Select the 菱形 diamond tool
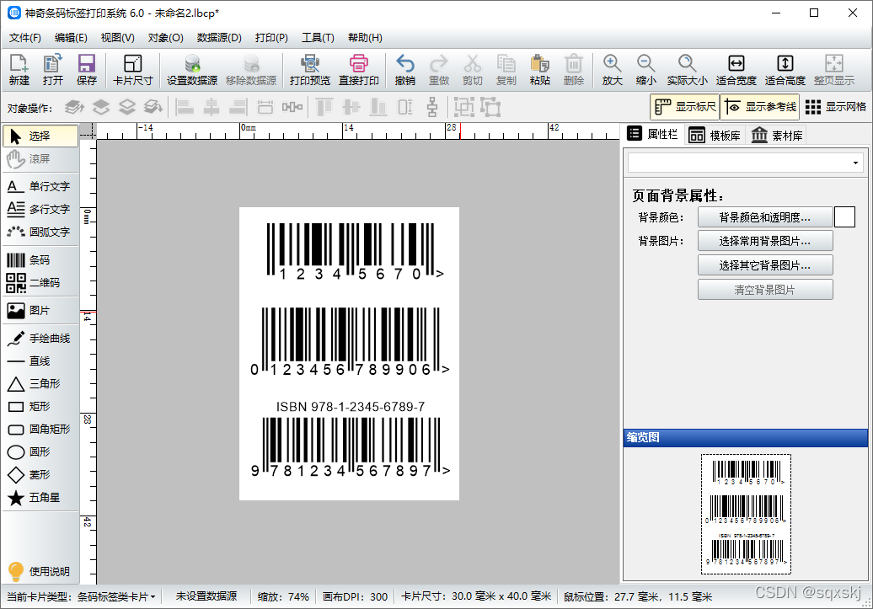This screenshot has height=609, width=873. (40, 475)
